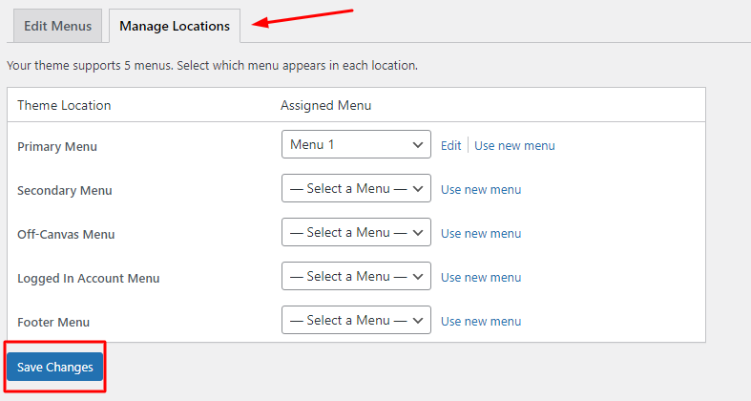This screenshot has height=401, width=751.
Task: Click the Theme Location column header
Action: coord(64,105)
